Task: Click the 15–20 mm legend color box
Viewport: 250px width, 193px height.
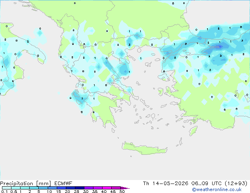Action: 61,188
